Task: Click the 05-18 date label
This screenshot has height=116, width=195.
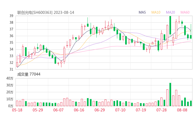Action: click(x=17, y=110)
